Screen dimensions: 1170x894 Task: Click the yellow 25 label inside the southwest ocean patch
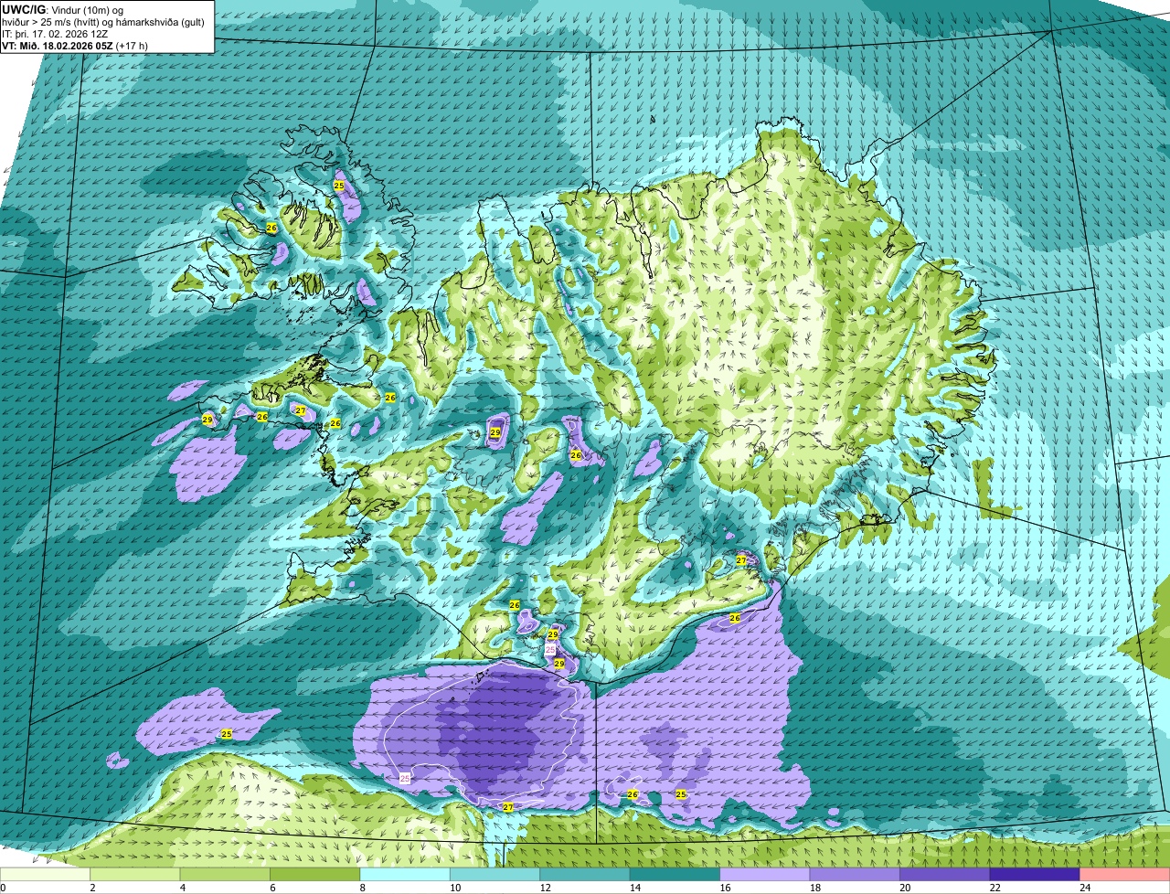tap(227, 734)
